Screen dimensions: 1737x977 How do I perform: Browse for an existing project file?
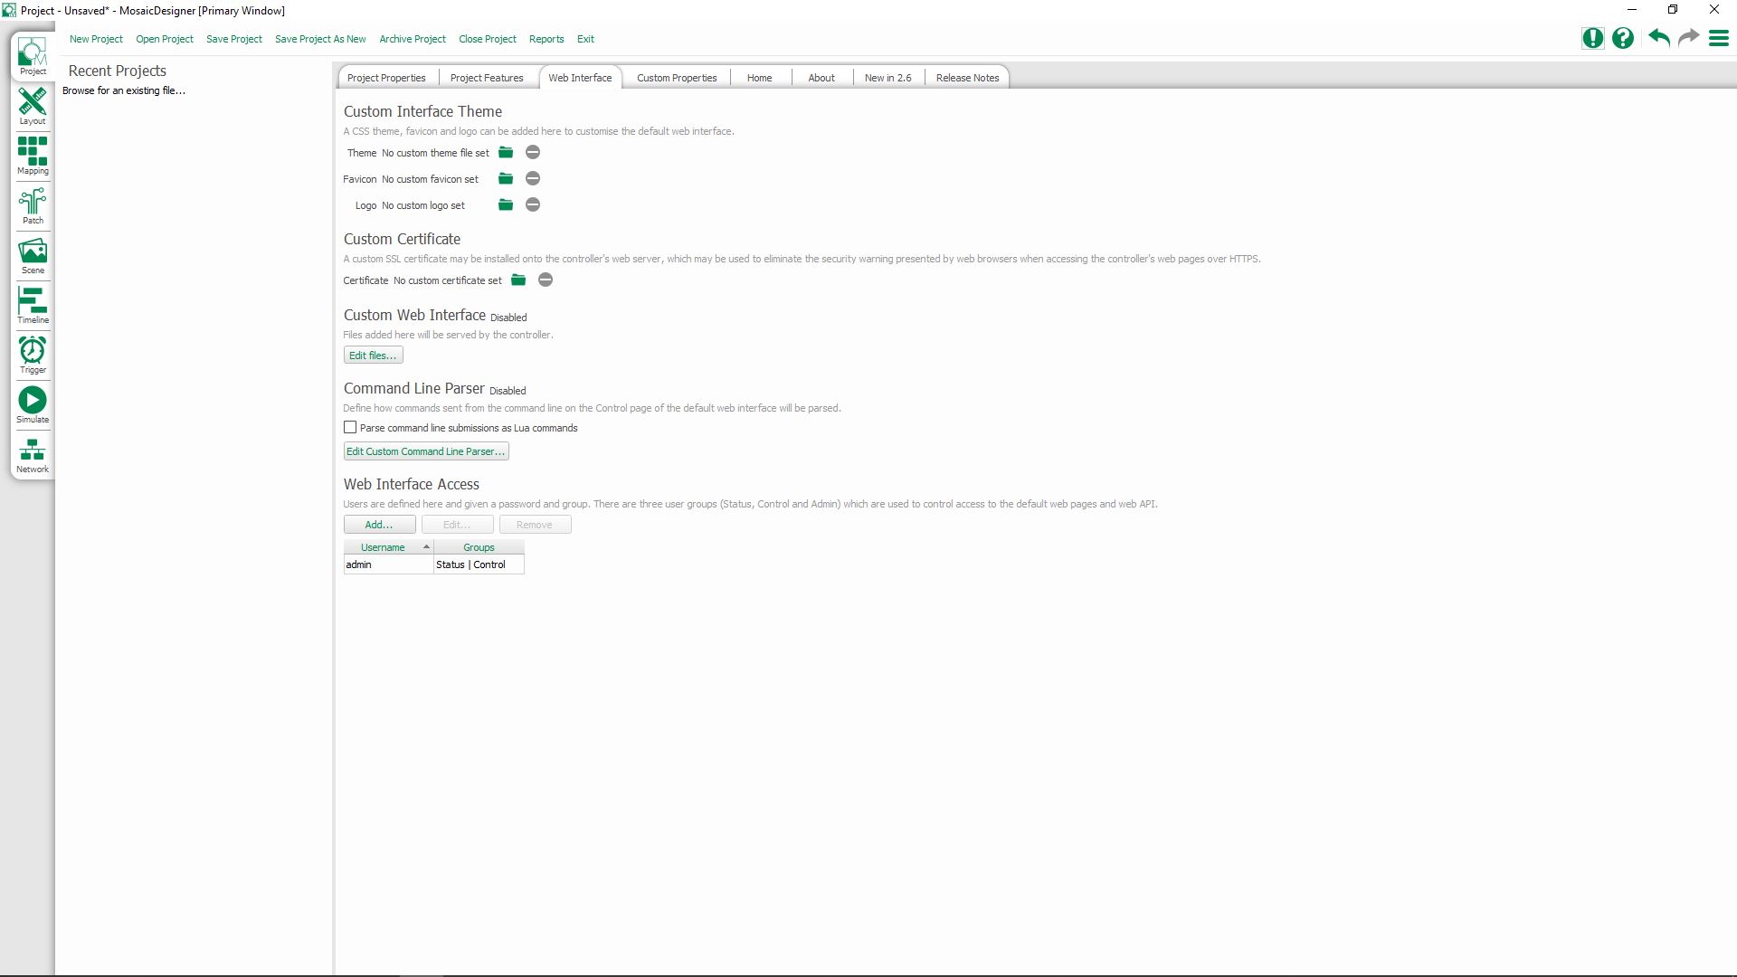click(x=123, y=90)
